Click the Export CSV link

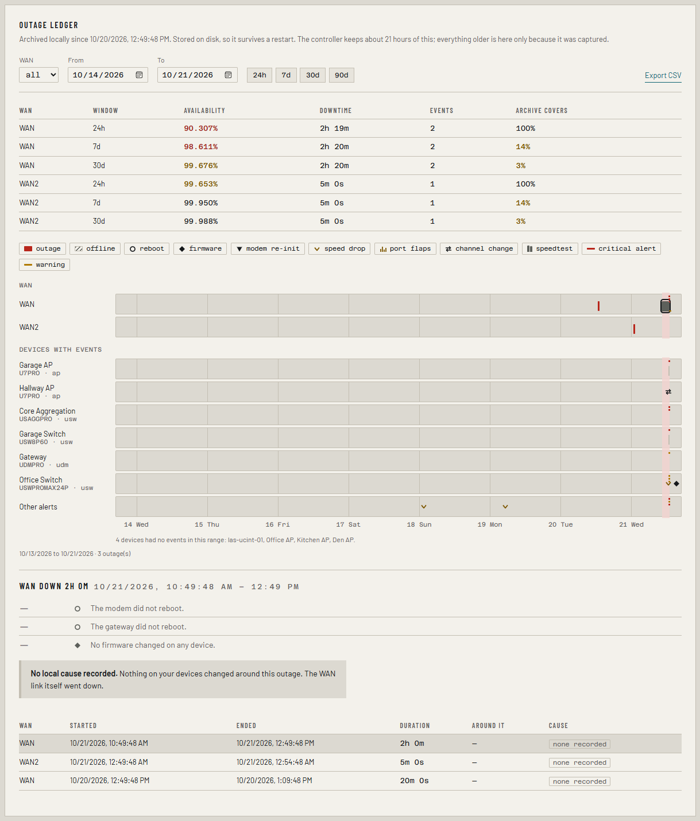(x=663, y=76)
